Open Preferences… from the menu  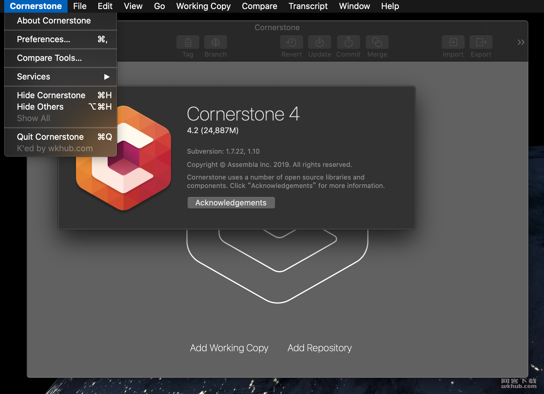(x=61, y=39)
